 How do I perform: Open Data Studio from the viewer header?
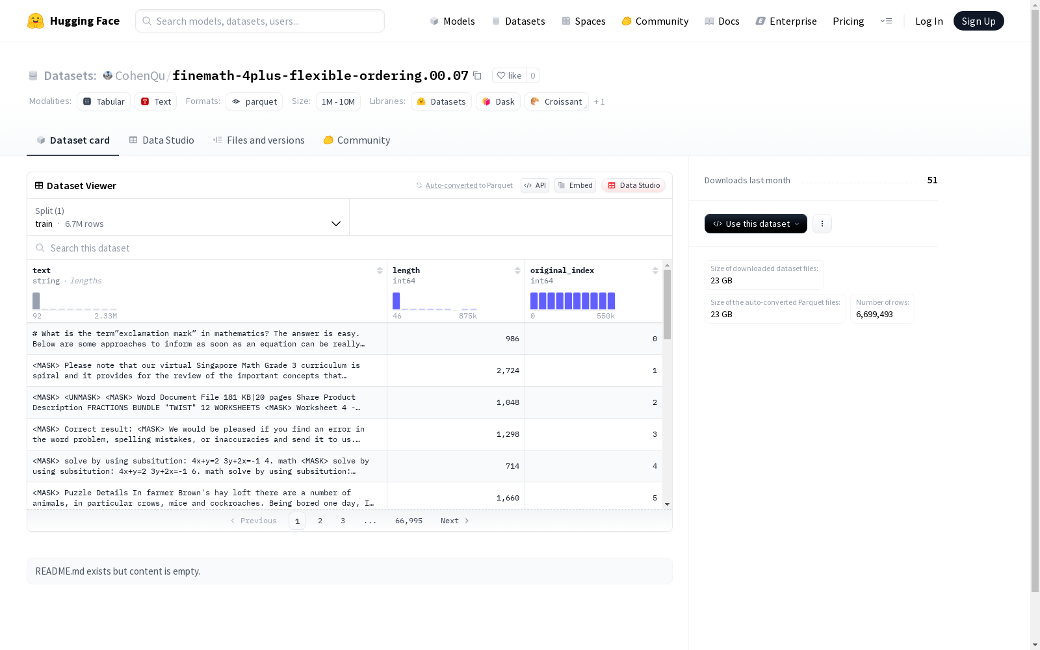[633, 185]
